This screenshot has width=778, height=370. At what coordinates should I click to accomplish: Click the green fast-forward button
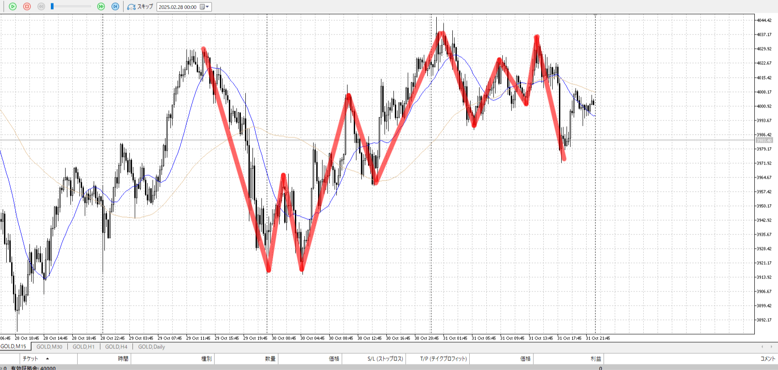(x=101, y=7)
